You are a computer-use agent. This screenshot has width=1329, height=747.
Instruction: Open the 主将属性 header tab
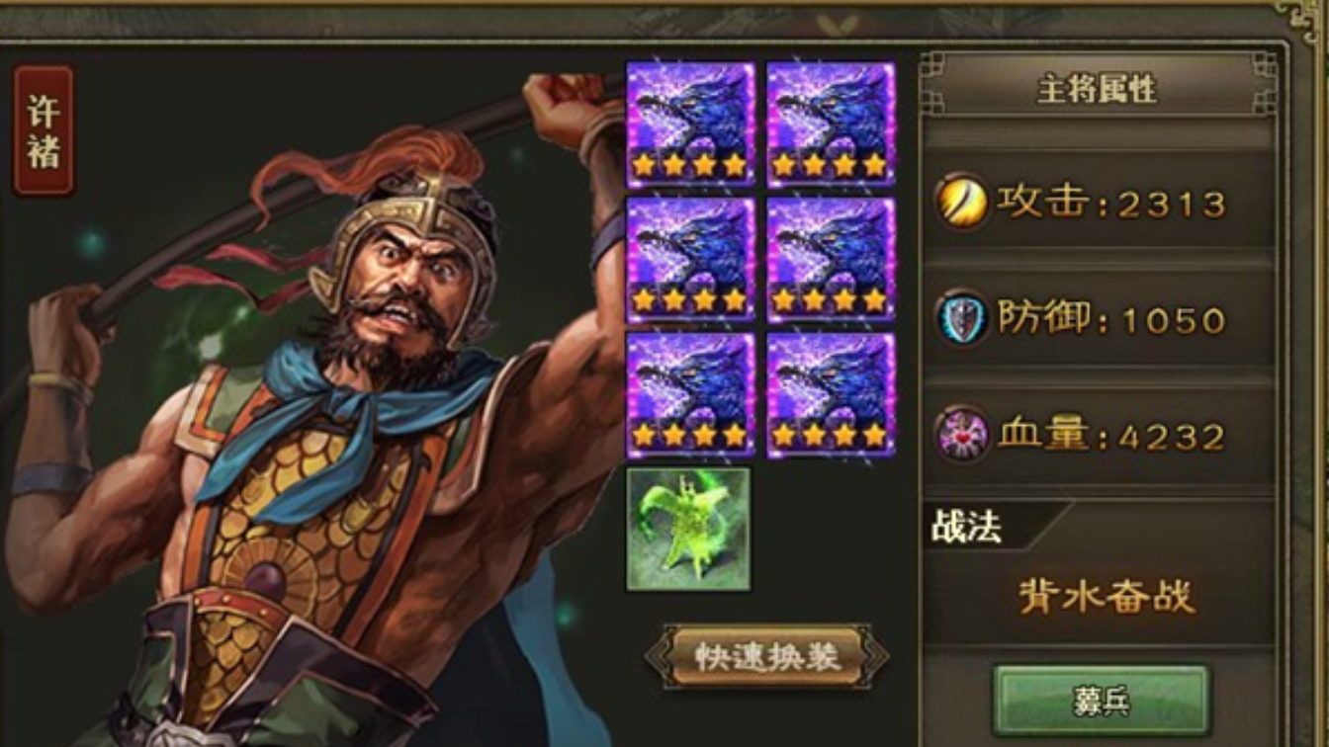coord(1098,89)
